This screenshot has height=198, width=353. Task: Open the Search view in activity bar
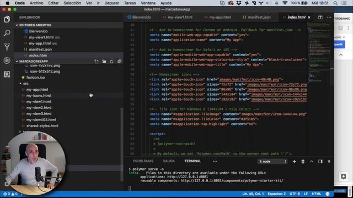[7, 33]
